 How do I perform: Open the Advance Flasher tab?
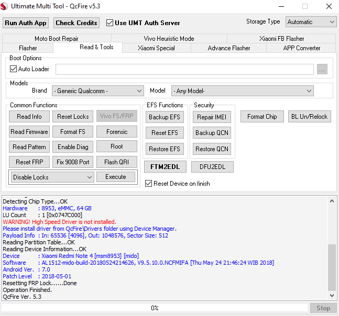click(x=229, y=48)
